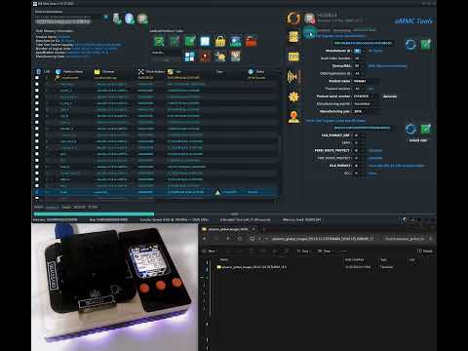The image size is (468, 351).
Task: Click the blue refresh icon above Update CSD
Action: [x=410, y=129]
